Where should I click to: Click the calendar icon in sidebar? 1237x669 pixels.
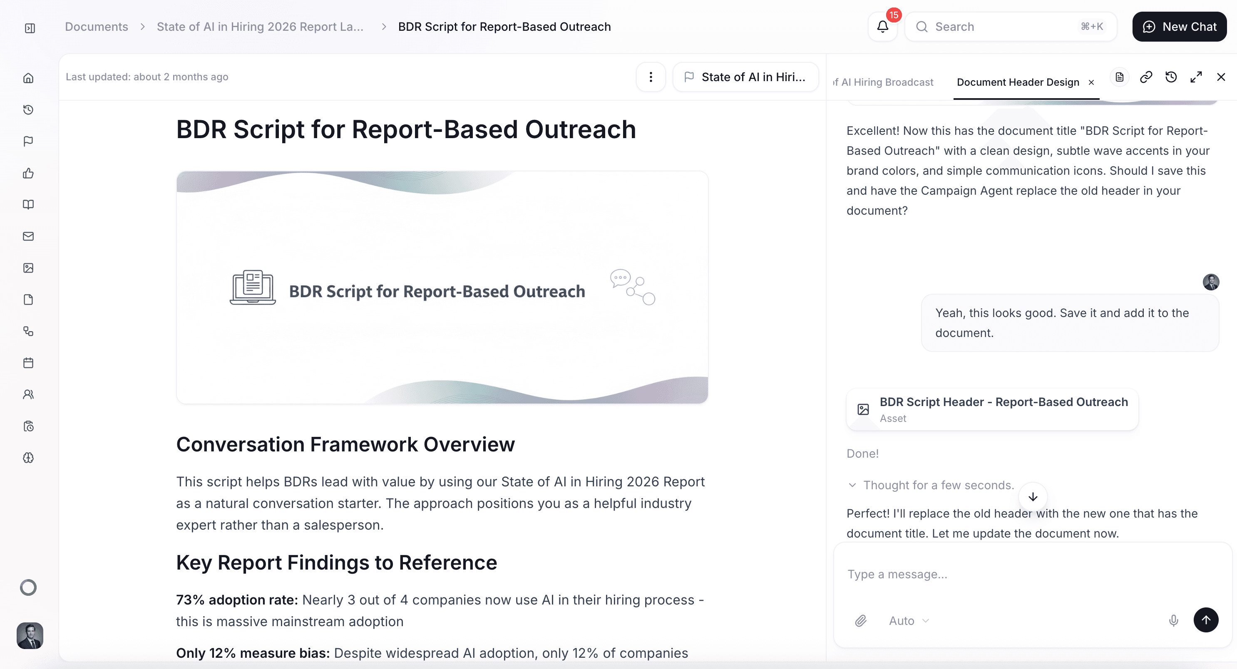28,363
